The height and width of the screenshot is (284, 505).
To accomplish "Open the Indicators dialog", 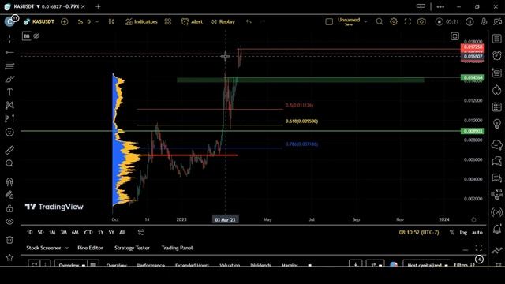I will 141,21.
